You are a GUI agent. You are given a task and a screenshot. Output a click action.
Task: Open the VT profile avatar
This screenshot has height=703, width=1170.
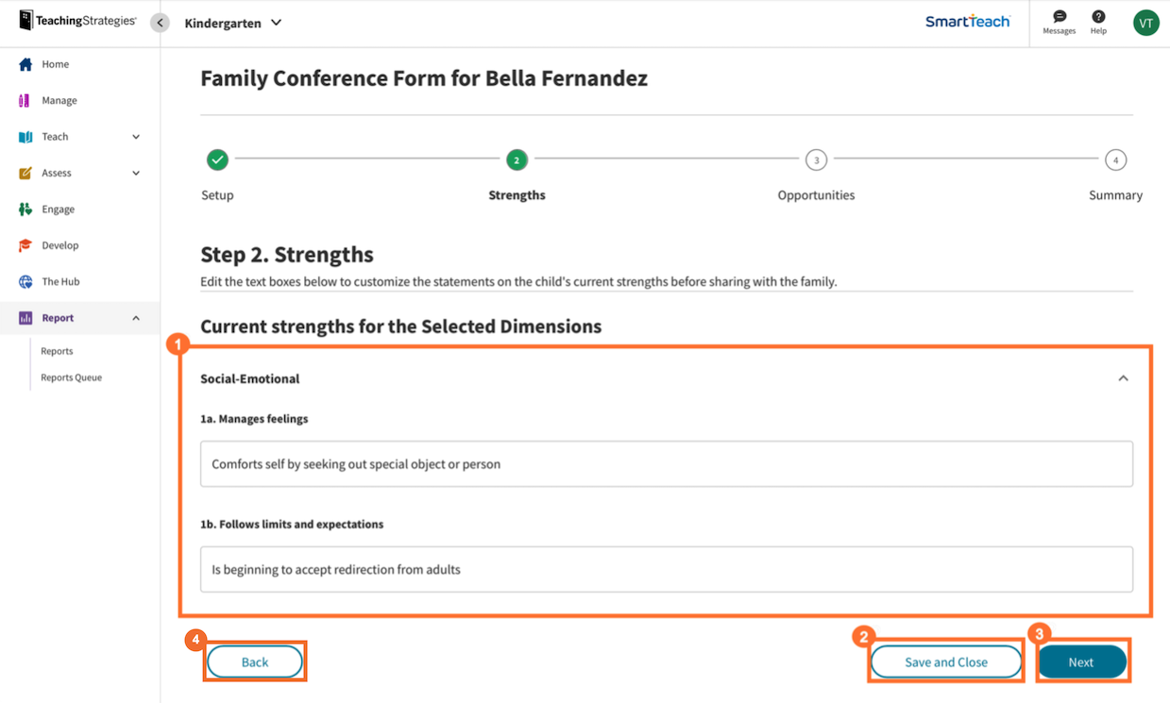coord(1145,22)
